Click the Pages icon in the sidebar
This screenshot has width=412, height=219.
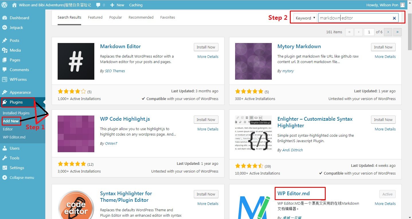(5, 60)
